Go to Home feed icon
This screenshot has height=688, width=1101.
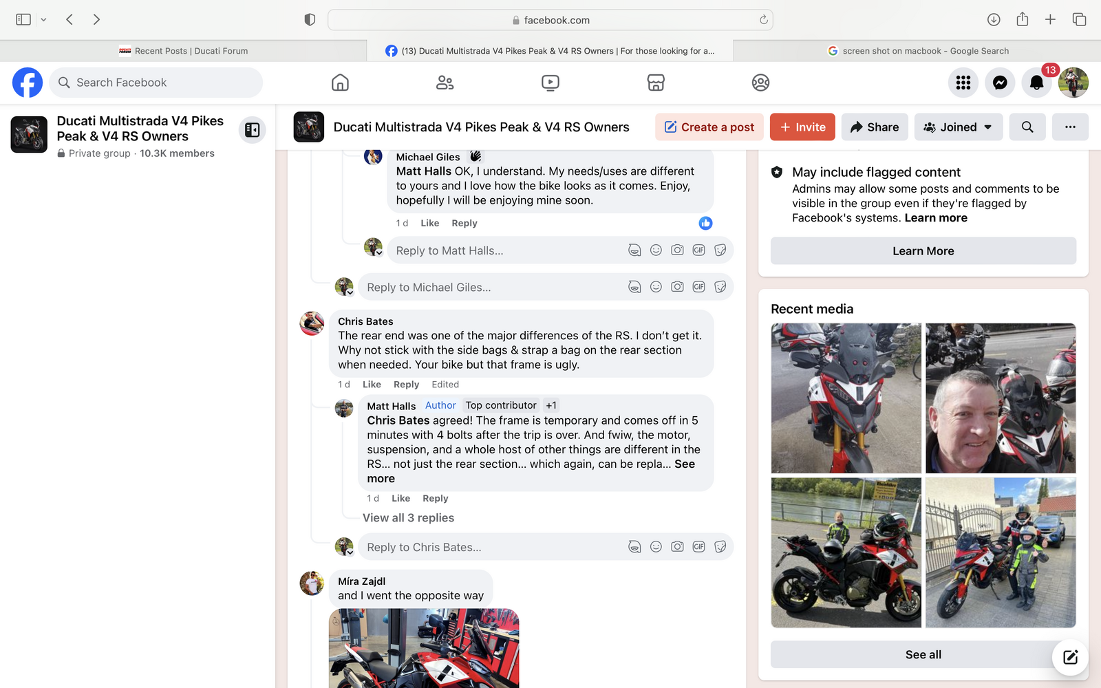click(x=340, y=83)
